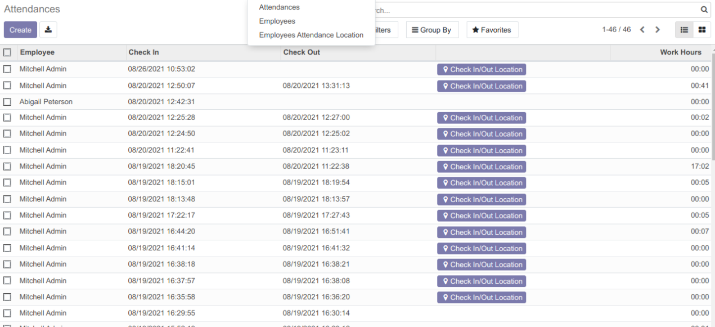Open location for 08/19/2021 18:20:45 check-in
The width and height of the screenshot is (715, 327).
(x=482, y=167)
